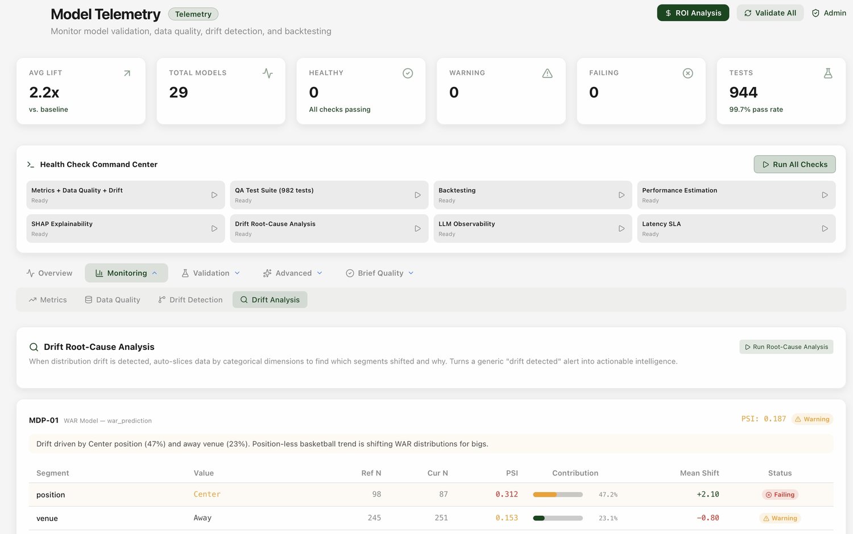Click the PSI: 0.187 value
Image resolution: width=853 pixels, height=534 pixels.
pyautogui.click(x=764, y=419)
